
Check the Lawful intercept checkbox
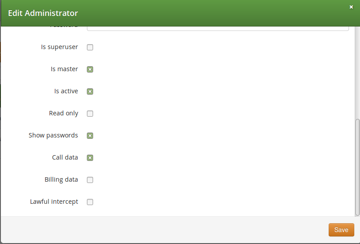[90, 202]
